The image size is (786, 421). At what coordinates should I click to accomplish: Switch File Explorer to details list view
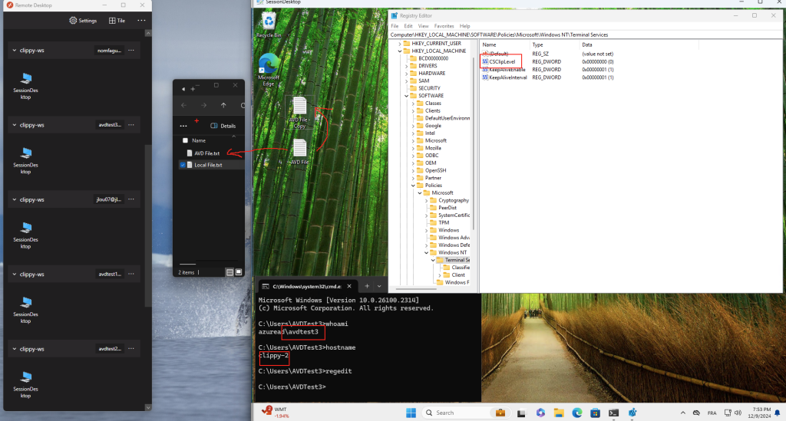[x=230, y=272]
